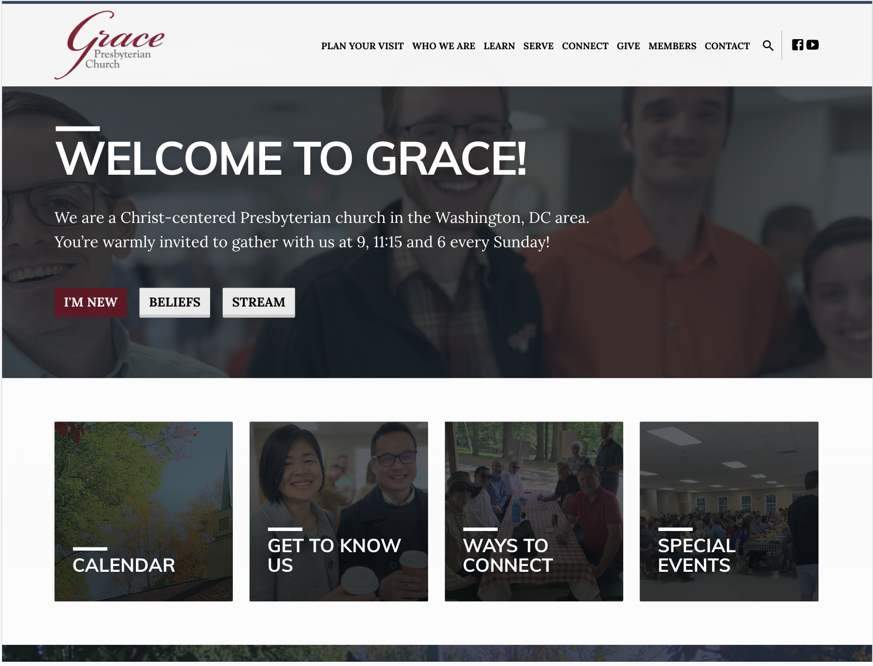
Task: Open the Special Events tile
Action: tap(729, 511)
